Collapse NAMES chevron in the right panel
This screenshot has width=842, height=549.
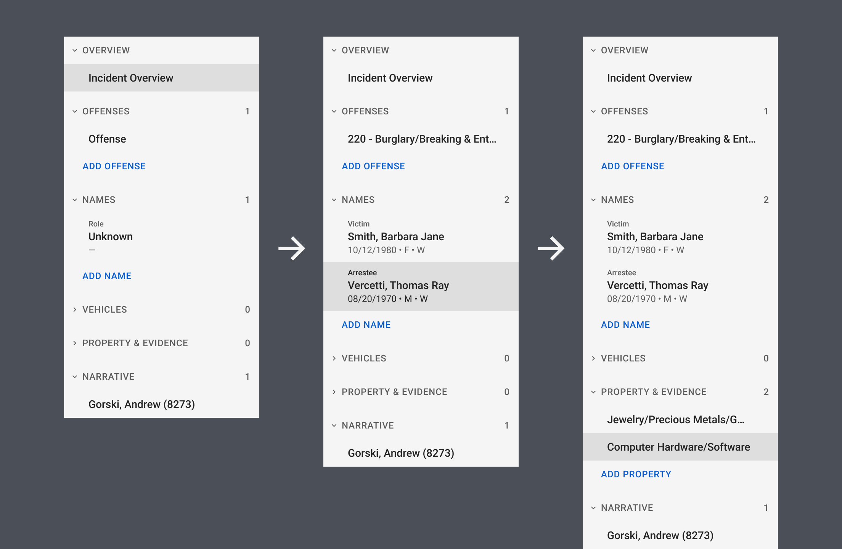tap(593, 200)
